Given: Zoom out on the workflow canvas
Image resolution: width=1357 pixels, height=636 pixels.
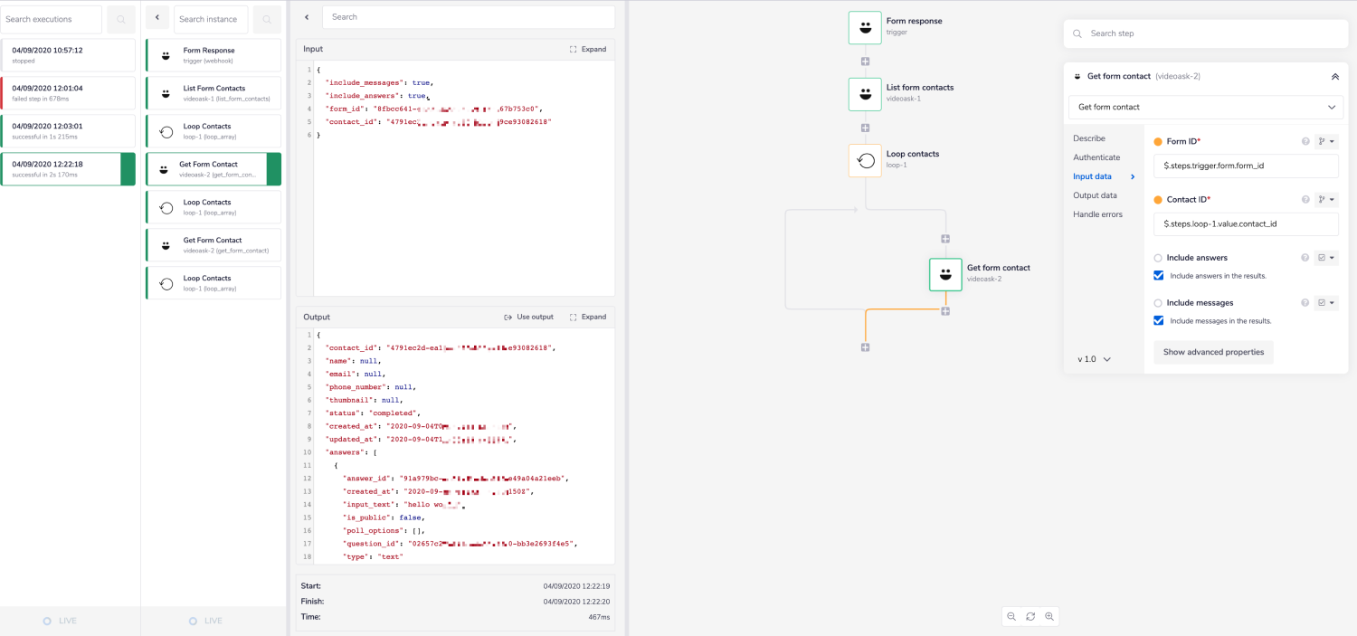Looking at the screenshot, I should tap(1011, 616).
